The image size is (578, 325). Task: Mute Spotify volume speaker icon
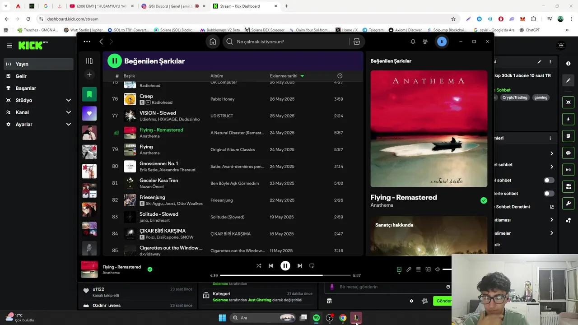click(437, 269)
